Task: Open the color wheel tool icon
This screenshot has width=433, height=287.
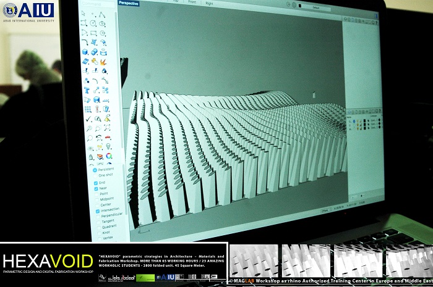Action: [x=109, y=156]
